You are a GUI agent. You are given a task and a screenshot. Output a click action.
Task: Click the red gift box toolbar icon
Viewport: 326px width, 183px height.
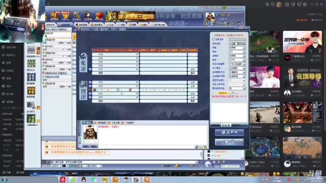coord(99,16)
